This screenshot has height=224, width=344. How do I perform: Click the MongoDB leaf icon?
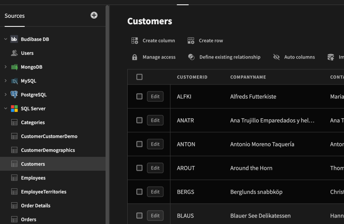tap(14, 67)
